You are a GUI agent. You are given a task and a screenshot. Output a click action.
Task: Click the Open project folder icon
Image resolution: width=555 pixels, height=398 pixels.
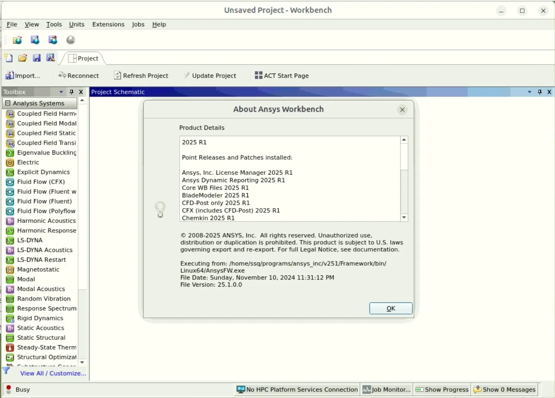pyautogui.click(x=23, y=58)
